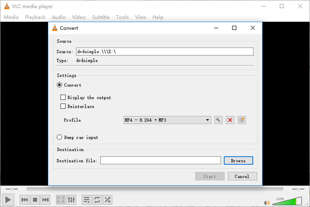Open the Audio menu
Viewport: 310px width, 207px height.
(59, 17)
